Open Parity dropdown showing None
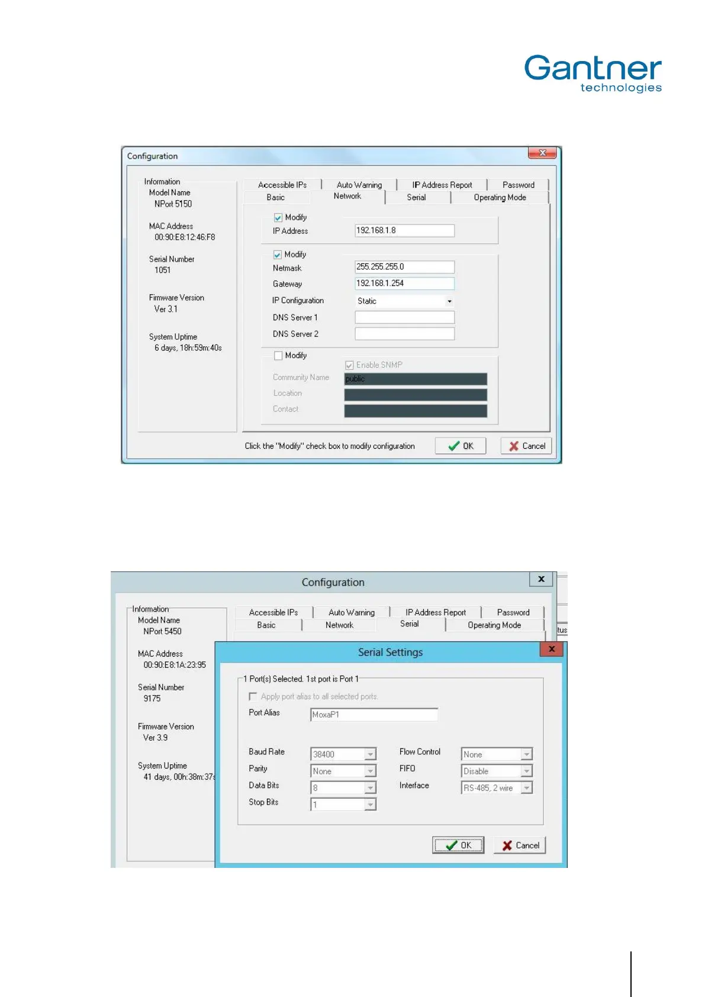The width and height of the screenshot is (705, 997). click(343, 771)
